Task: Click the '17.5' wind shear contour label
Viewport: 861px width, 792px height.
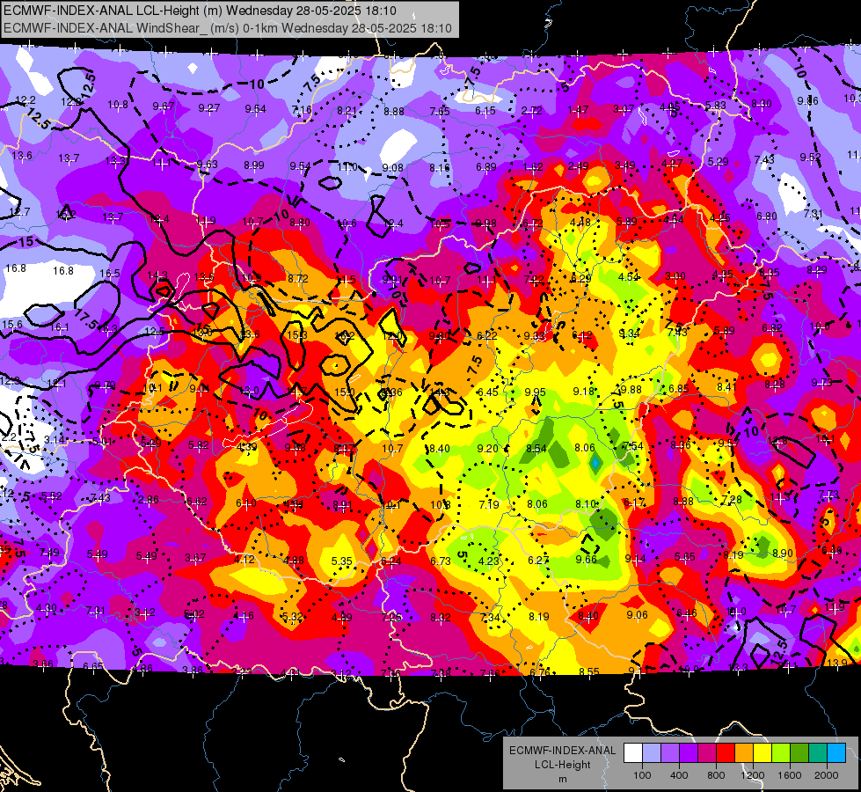Action: point(85,319)
